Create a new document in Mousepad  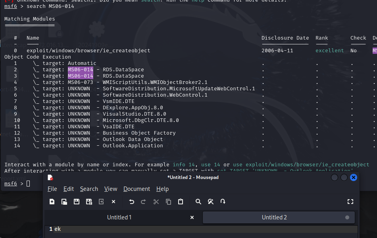(x=52, y=202)
